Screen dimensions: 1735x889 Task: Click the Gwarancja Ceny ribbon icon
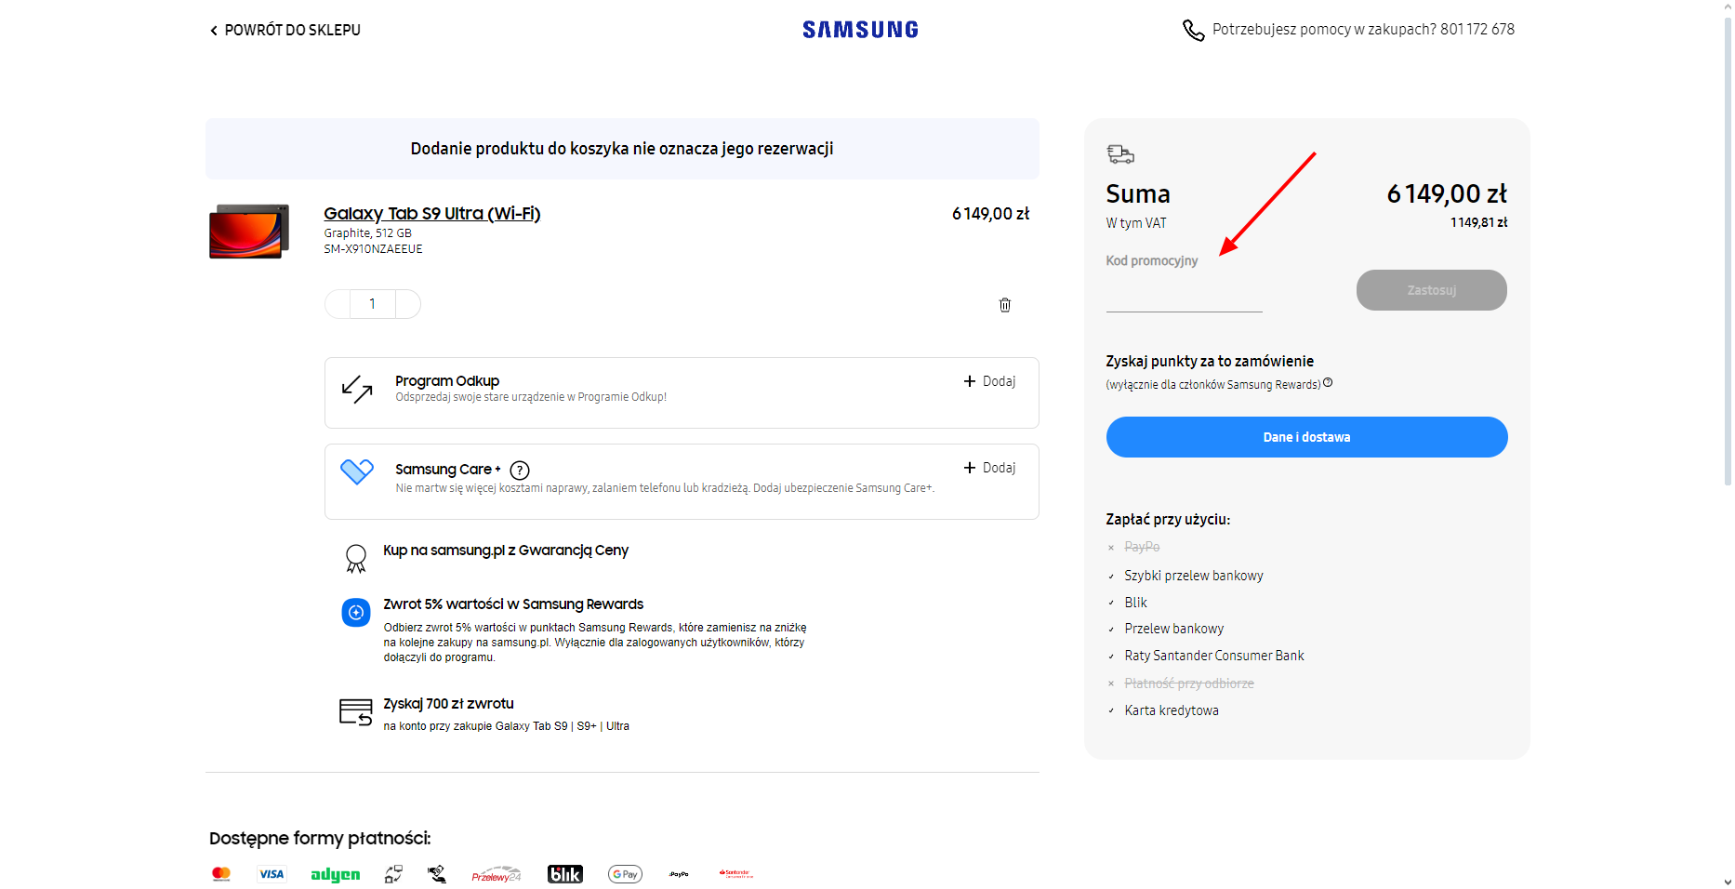356,558
